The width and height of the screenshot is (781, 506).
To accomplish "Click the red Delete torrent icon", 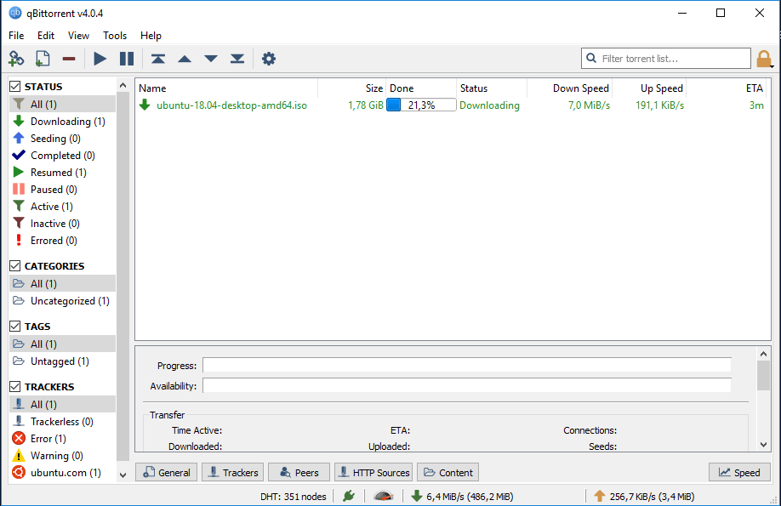I will pos(69,59).
